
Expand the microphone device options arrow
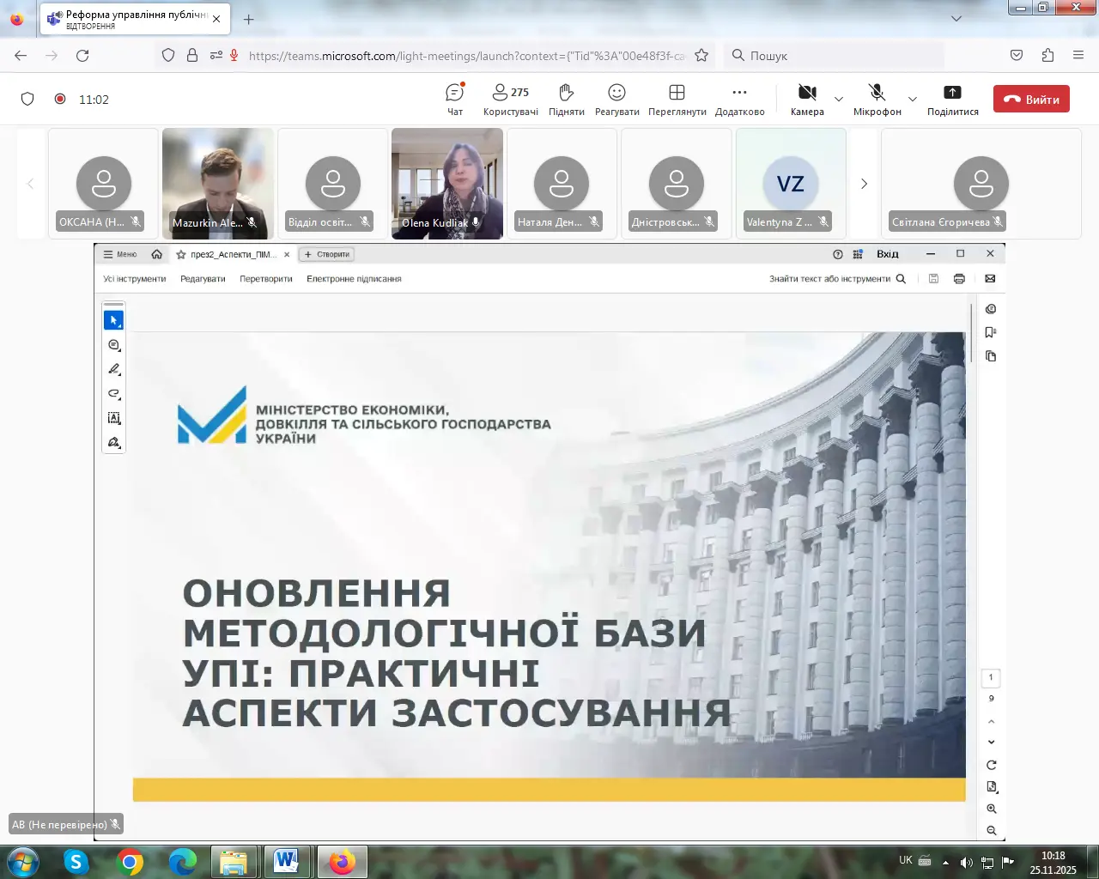point(913,99)
